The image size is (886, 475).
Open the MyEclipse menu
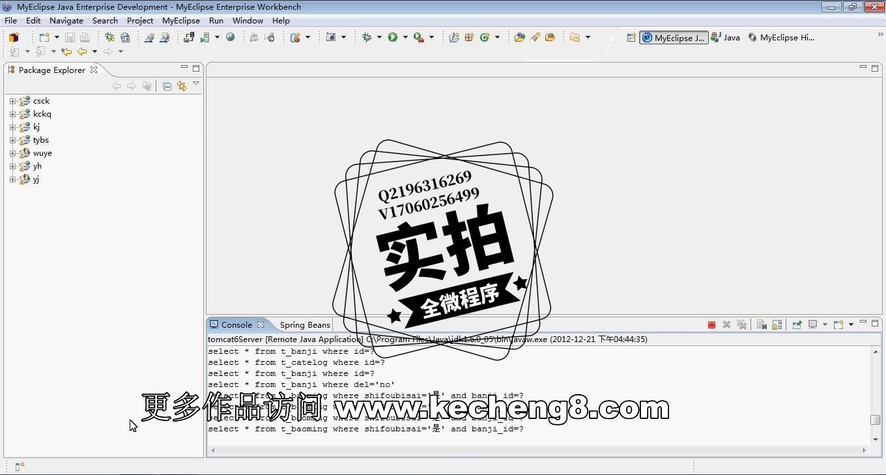181,21
